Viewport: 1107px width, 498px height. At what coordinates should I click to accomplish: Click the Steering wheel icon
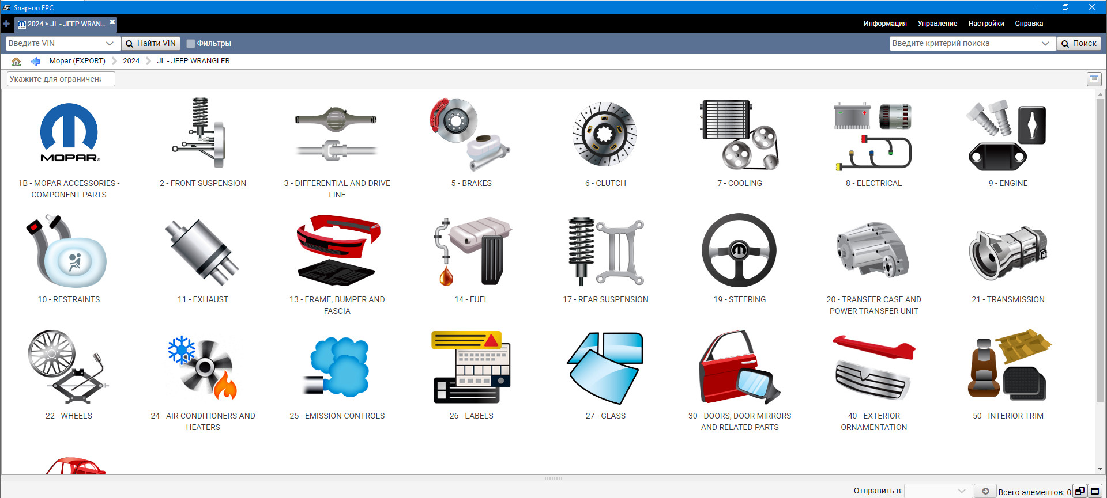(739, 250)
